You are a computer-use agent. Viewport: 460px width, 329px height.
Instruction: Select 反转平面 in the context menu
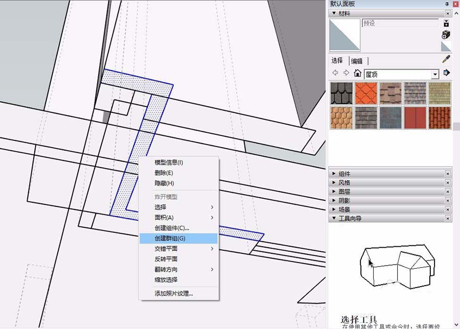[x=166, y=259]
